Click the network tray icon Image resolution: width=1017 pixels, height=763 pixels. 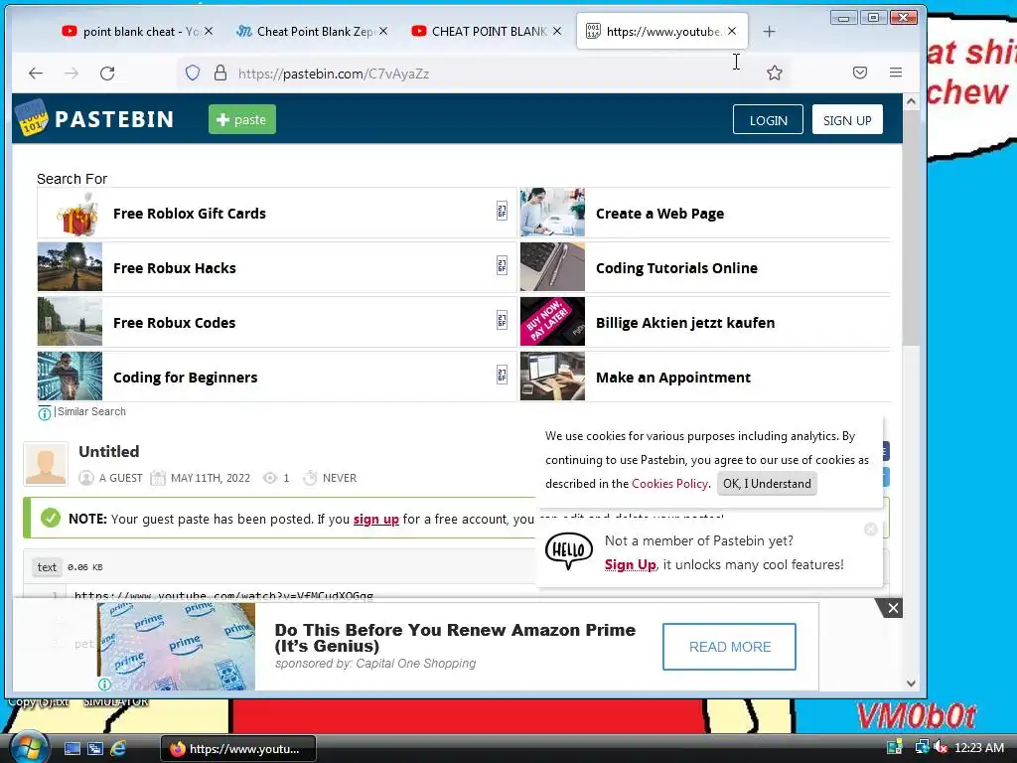(921, 748)
